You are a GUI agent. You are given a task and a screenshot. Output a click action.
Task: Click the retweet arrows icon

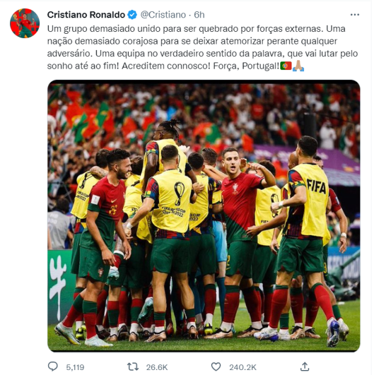pos(132,367)
